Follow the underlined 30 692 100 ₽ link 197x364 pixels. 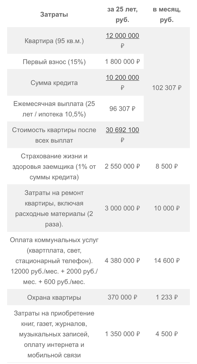tap(122, 130)
